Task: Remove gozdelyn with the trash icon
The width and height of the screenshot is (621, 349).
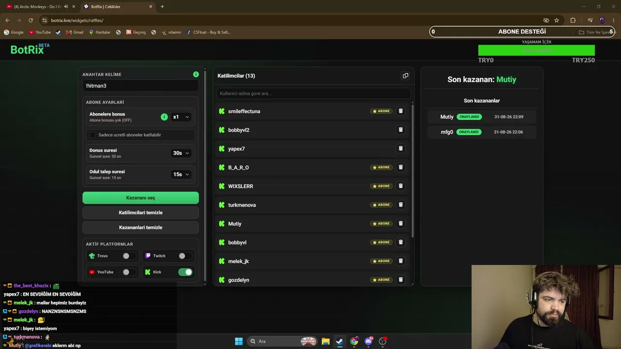Action: [x=401, y=280]
